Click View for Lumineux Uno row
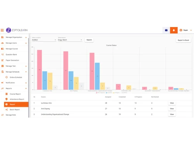The image size is (194, 145). 172,103
